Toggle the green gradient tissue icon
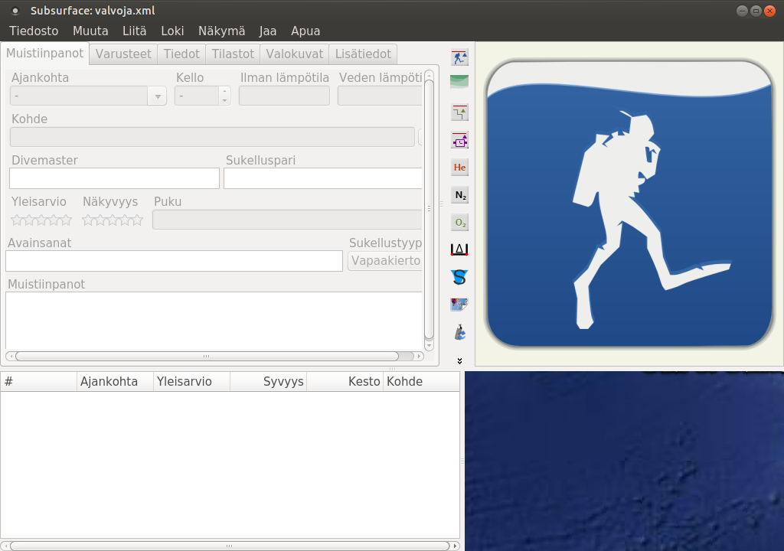 (x=459, y=81)
